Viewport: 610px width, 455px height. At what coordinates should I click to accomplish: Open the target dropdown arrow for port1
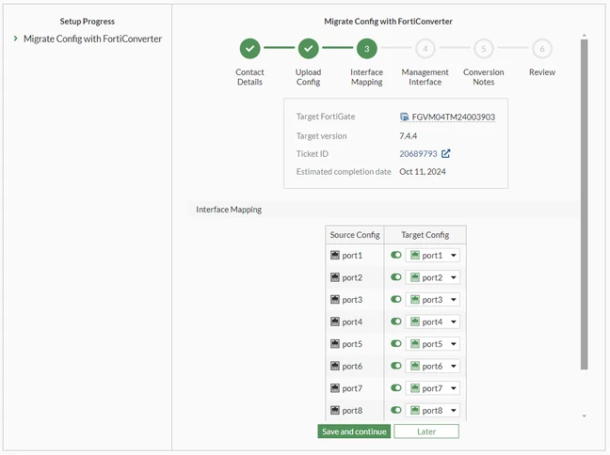[x=453, y=256]
